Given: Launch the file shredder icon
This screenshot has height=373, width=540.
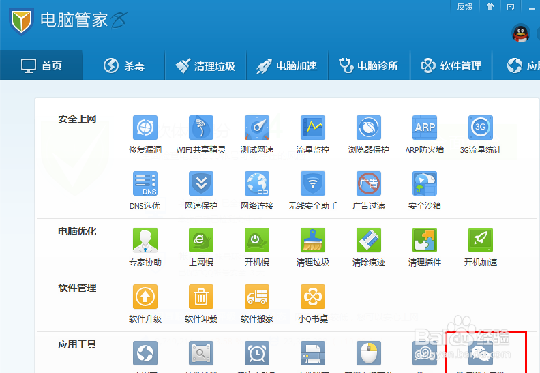Looking at the screenshot, I should [313, 353].
